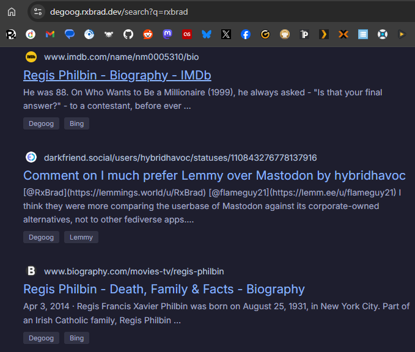This screenshot has height=352, width=415.
Task: Open the Last.fm bookmark icon
Action: [187, 34]
